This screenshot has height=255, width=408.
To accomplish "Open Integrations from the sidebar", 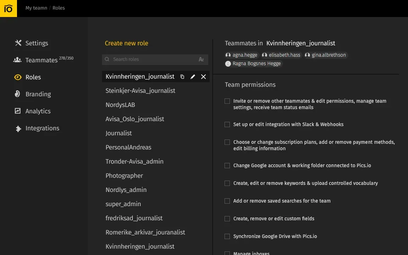I will [42, 128].
